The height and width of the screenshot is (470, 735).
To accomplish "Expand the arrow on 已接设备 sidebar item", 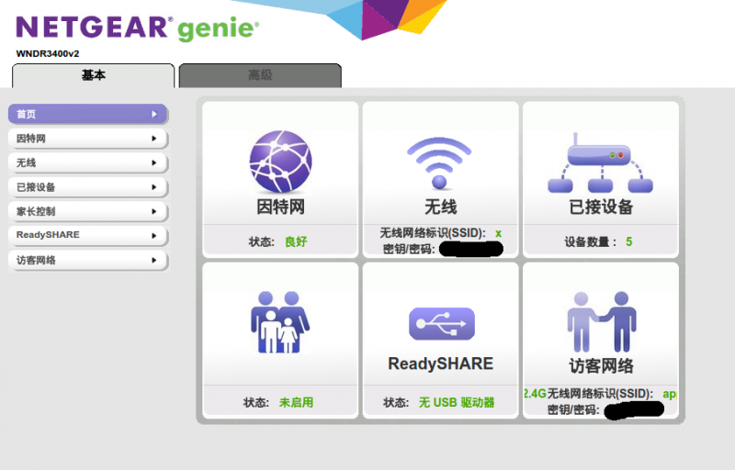I will pyautogui.click(x=154, y=187).
